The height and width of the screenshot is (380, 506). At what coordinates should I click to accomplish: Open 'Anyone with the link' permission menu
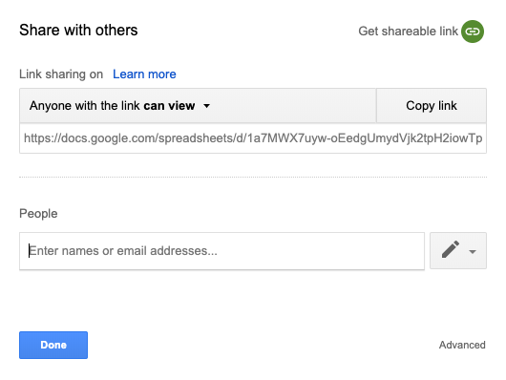198,106
